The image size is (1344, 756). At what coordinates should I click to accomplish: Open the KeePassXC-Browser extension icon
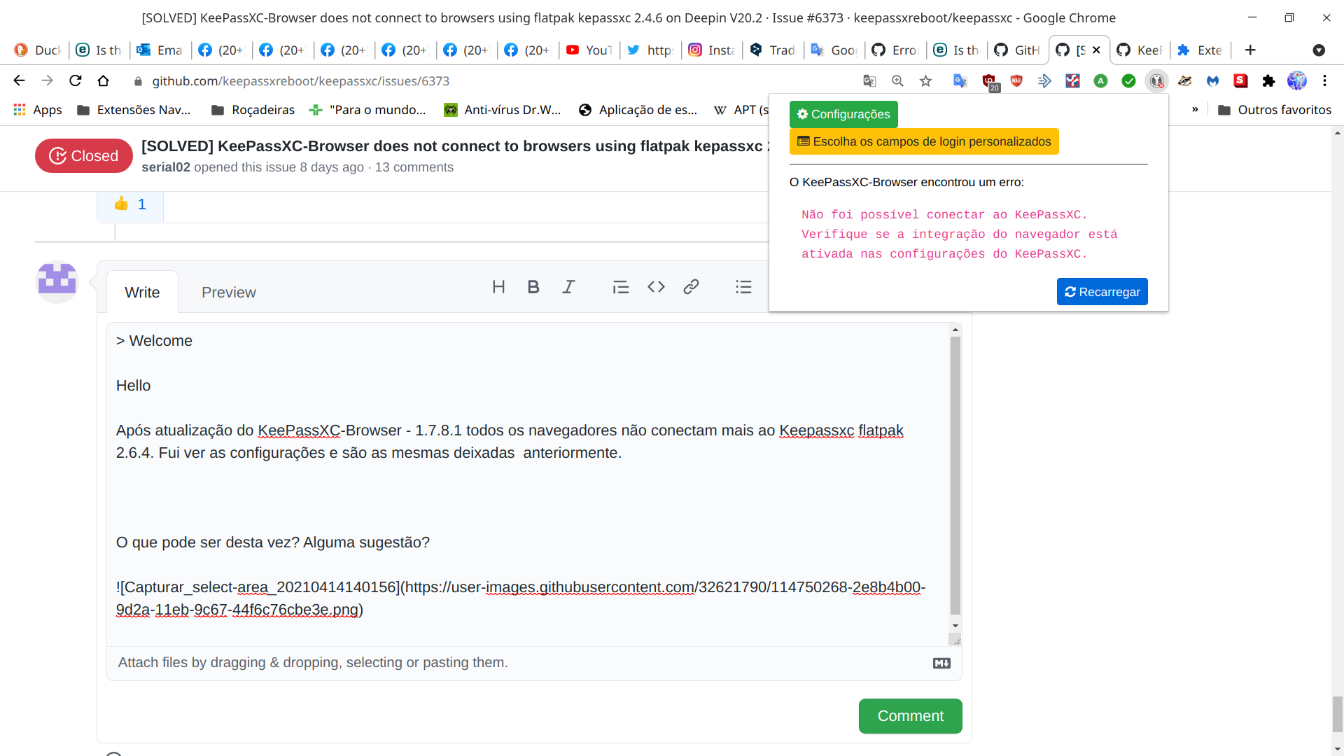coord(1157,80)
